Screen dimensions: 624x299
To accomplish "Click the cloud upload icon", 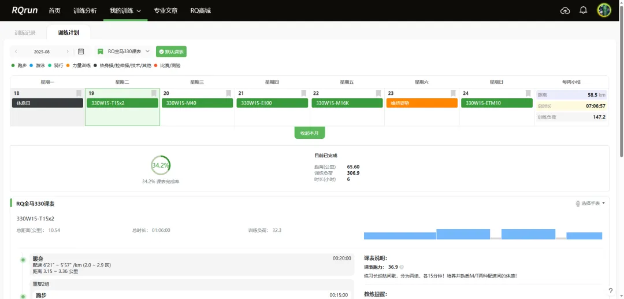I will (x=565, y=10).
